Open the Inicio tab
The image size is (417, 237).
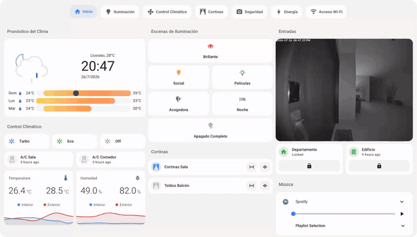(83, 12)
